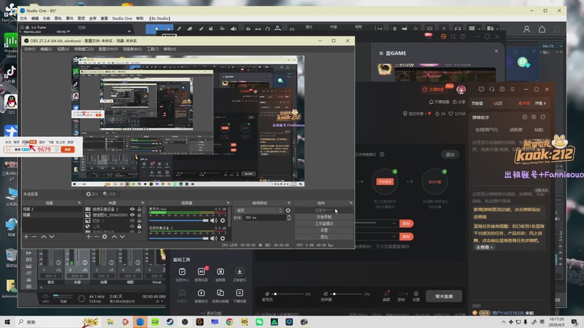
Task: Open Studio One account profile icon
Action: [x=526, y=29]
